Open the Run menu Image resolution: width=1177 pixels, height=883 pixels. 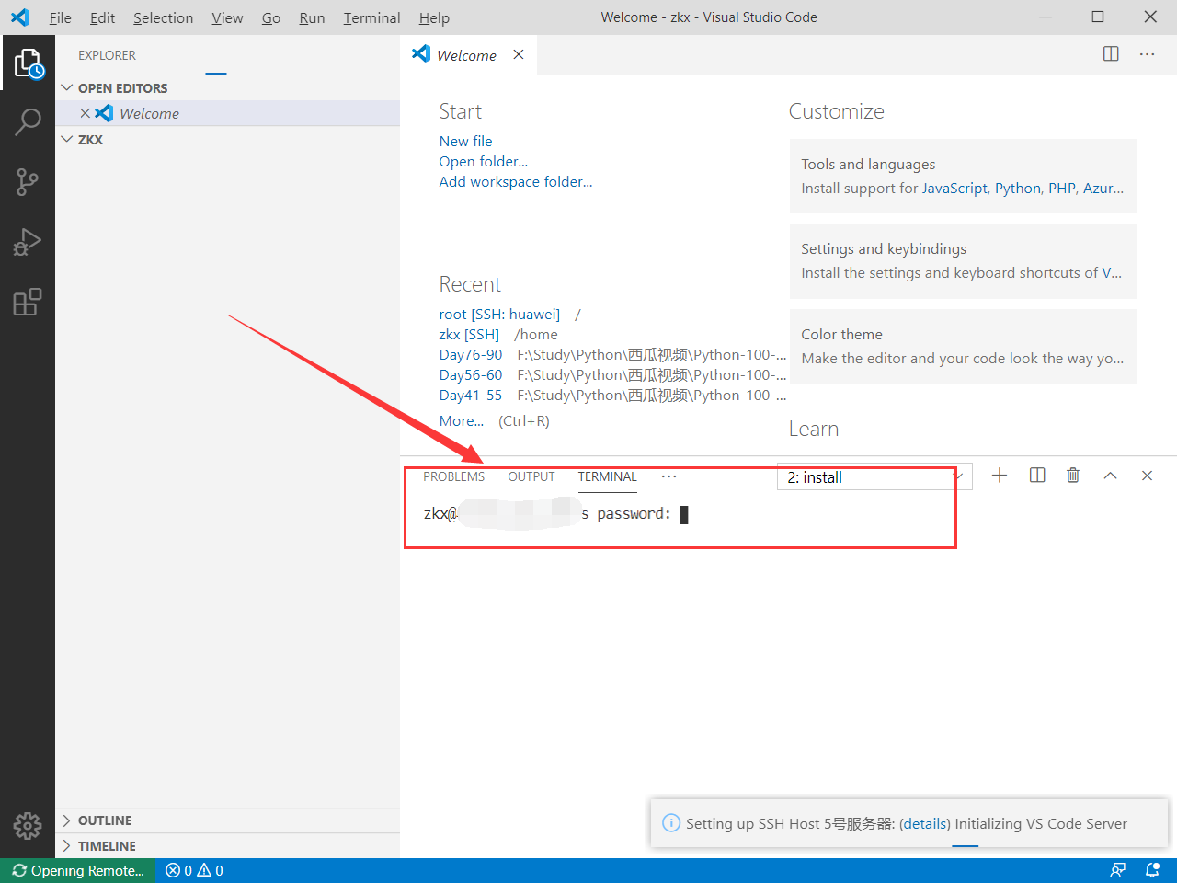pos(312,17)
